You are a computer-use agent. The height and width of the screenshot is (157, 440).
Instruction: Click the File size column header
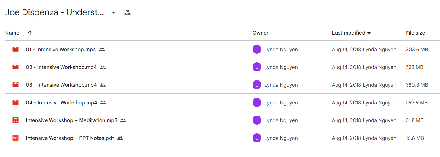(415, 33)
